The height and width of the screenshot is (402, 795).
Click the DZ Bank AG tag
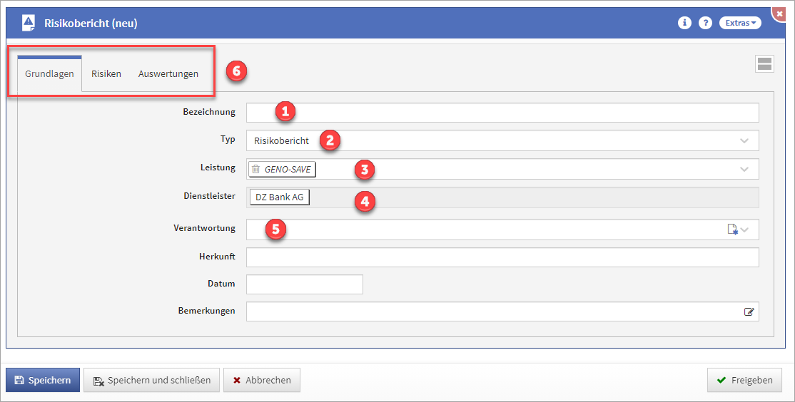point(279,197)
